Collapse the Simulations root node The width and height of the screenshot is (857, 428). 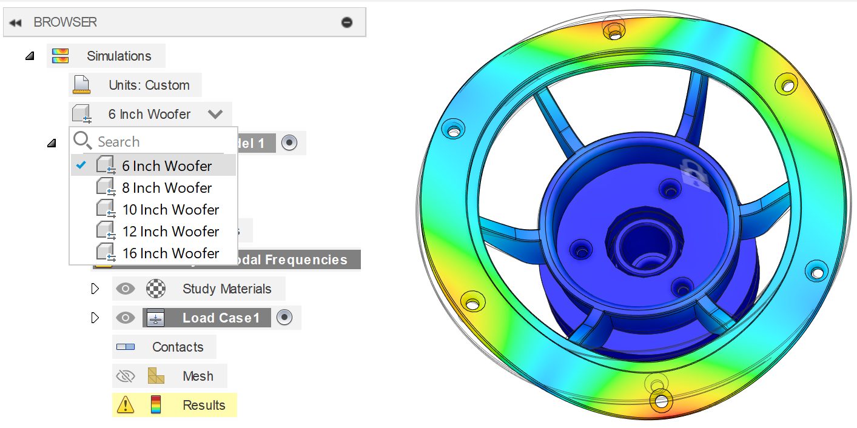tap(30, 56)
